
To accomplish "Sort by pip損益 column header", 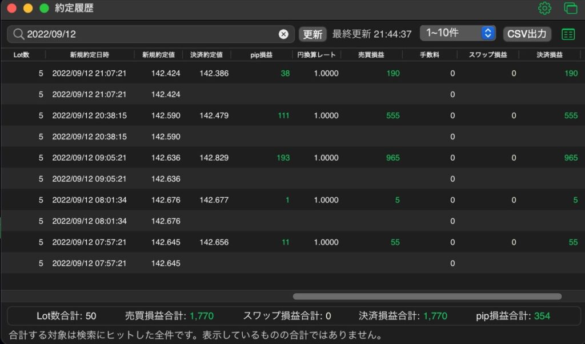I will pyautogui.click(x=261, y=55).
